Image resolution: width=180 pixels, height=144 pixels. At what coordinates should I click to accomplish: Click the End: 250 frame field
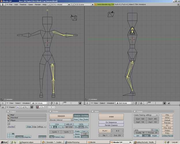point(117,135)
